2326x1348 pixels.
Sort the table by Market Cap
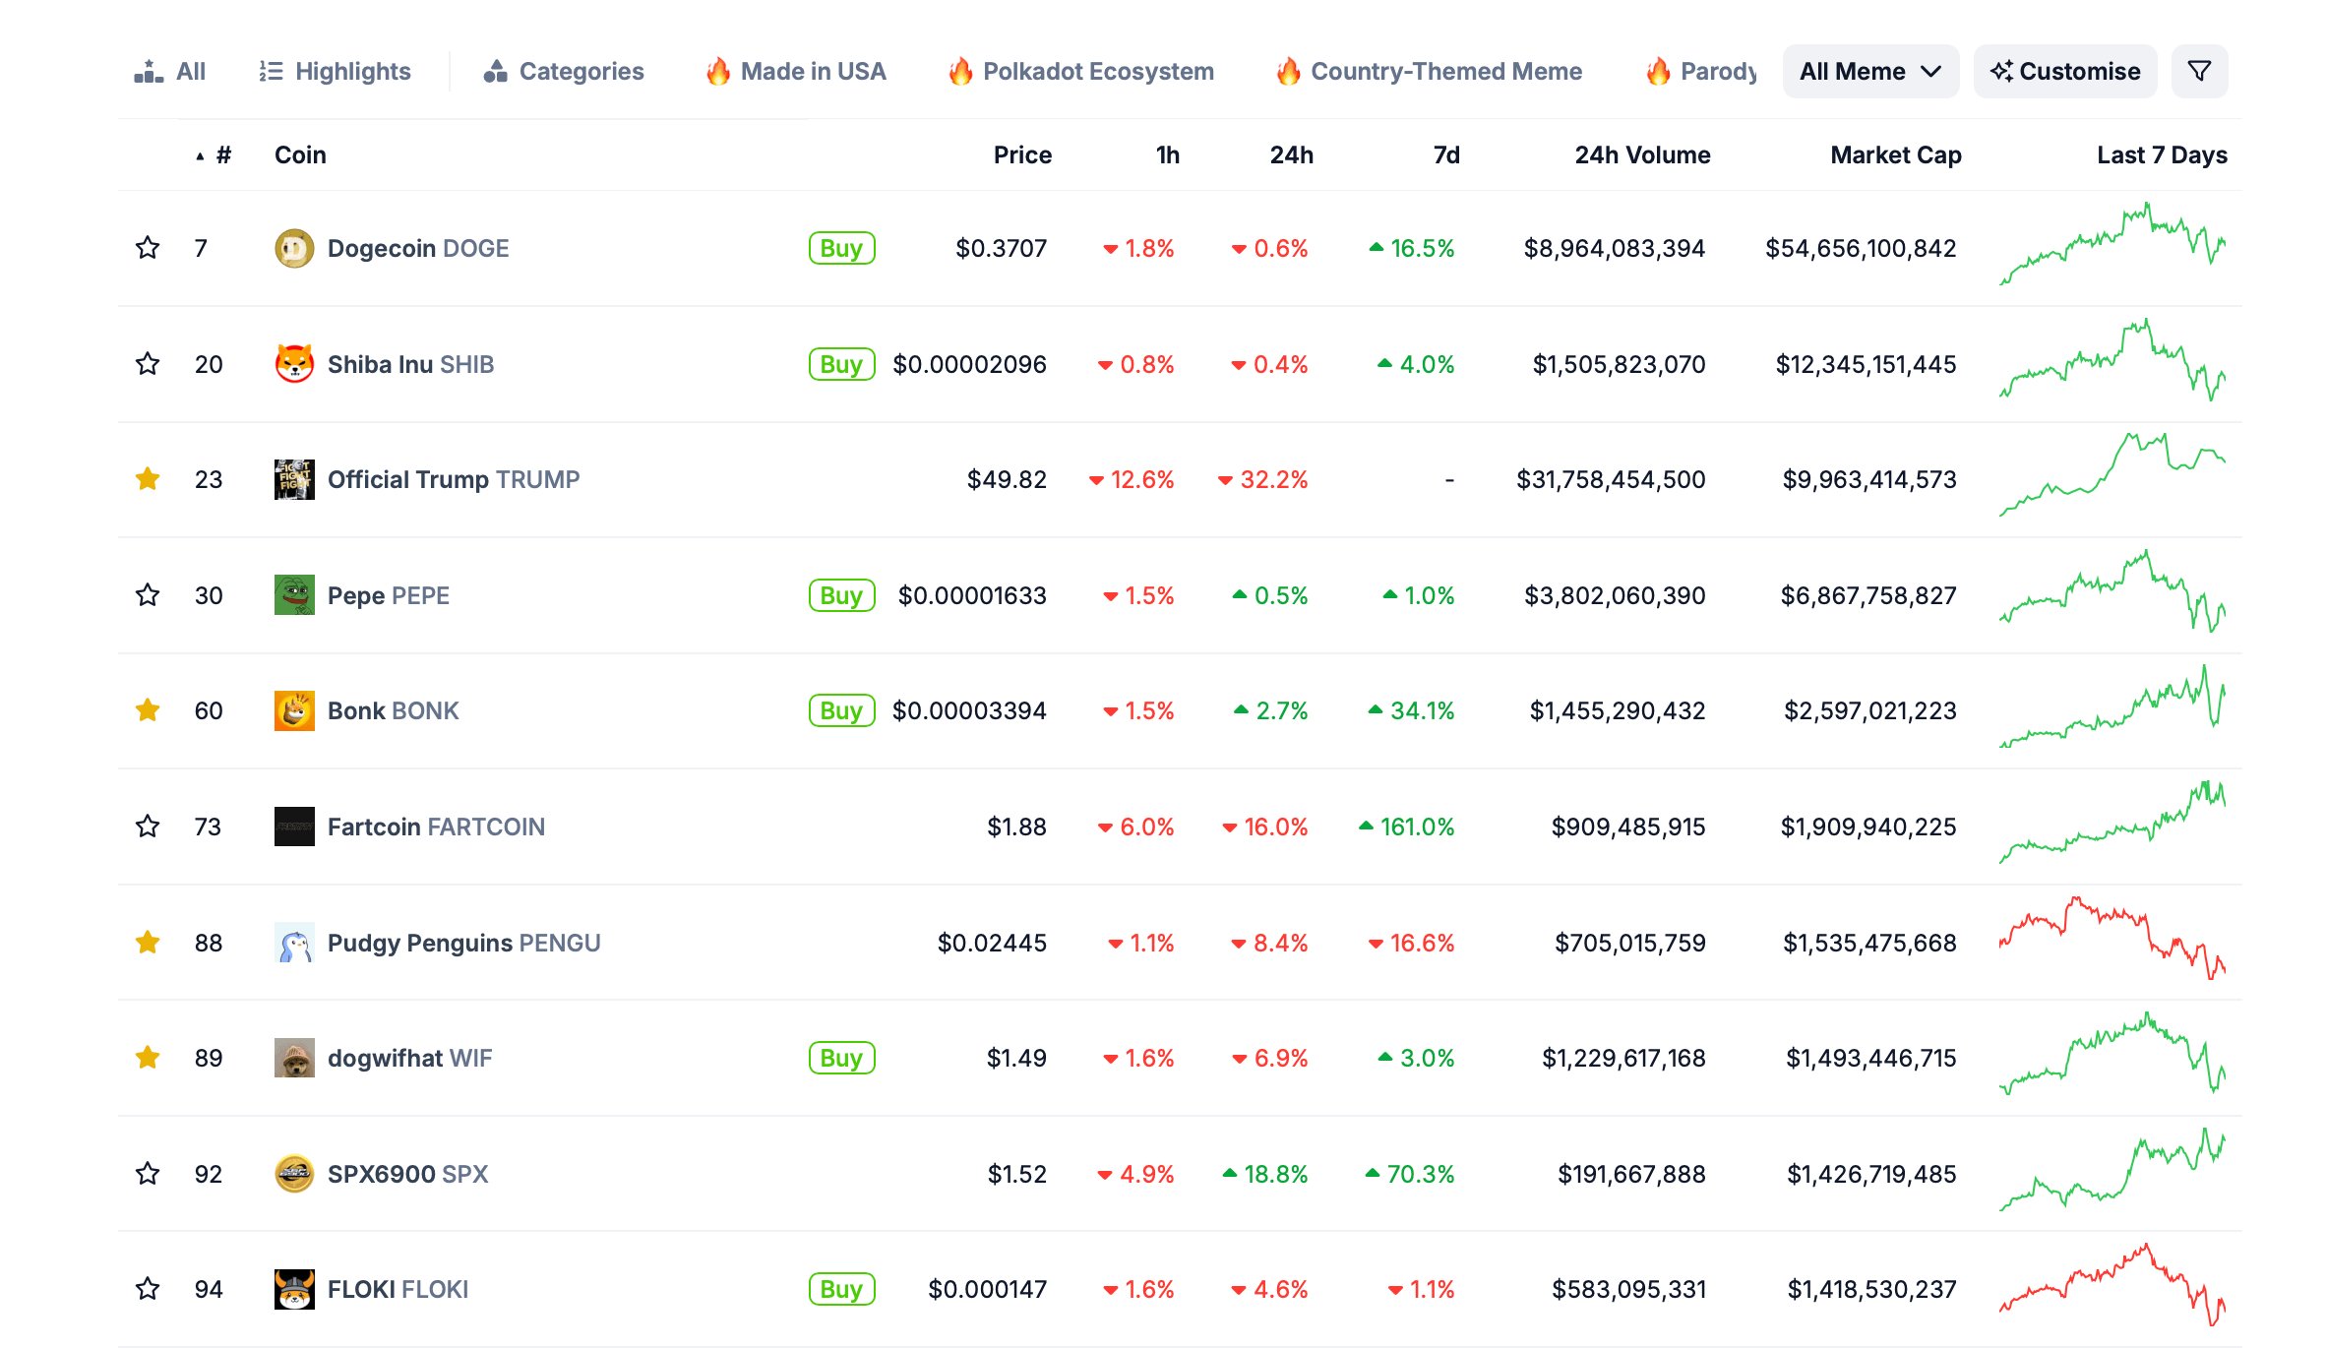pyautogui.click(x=1895, y=155)
